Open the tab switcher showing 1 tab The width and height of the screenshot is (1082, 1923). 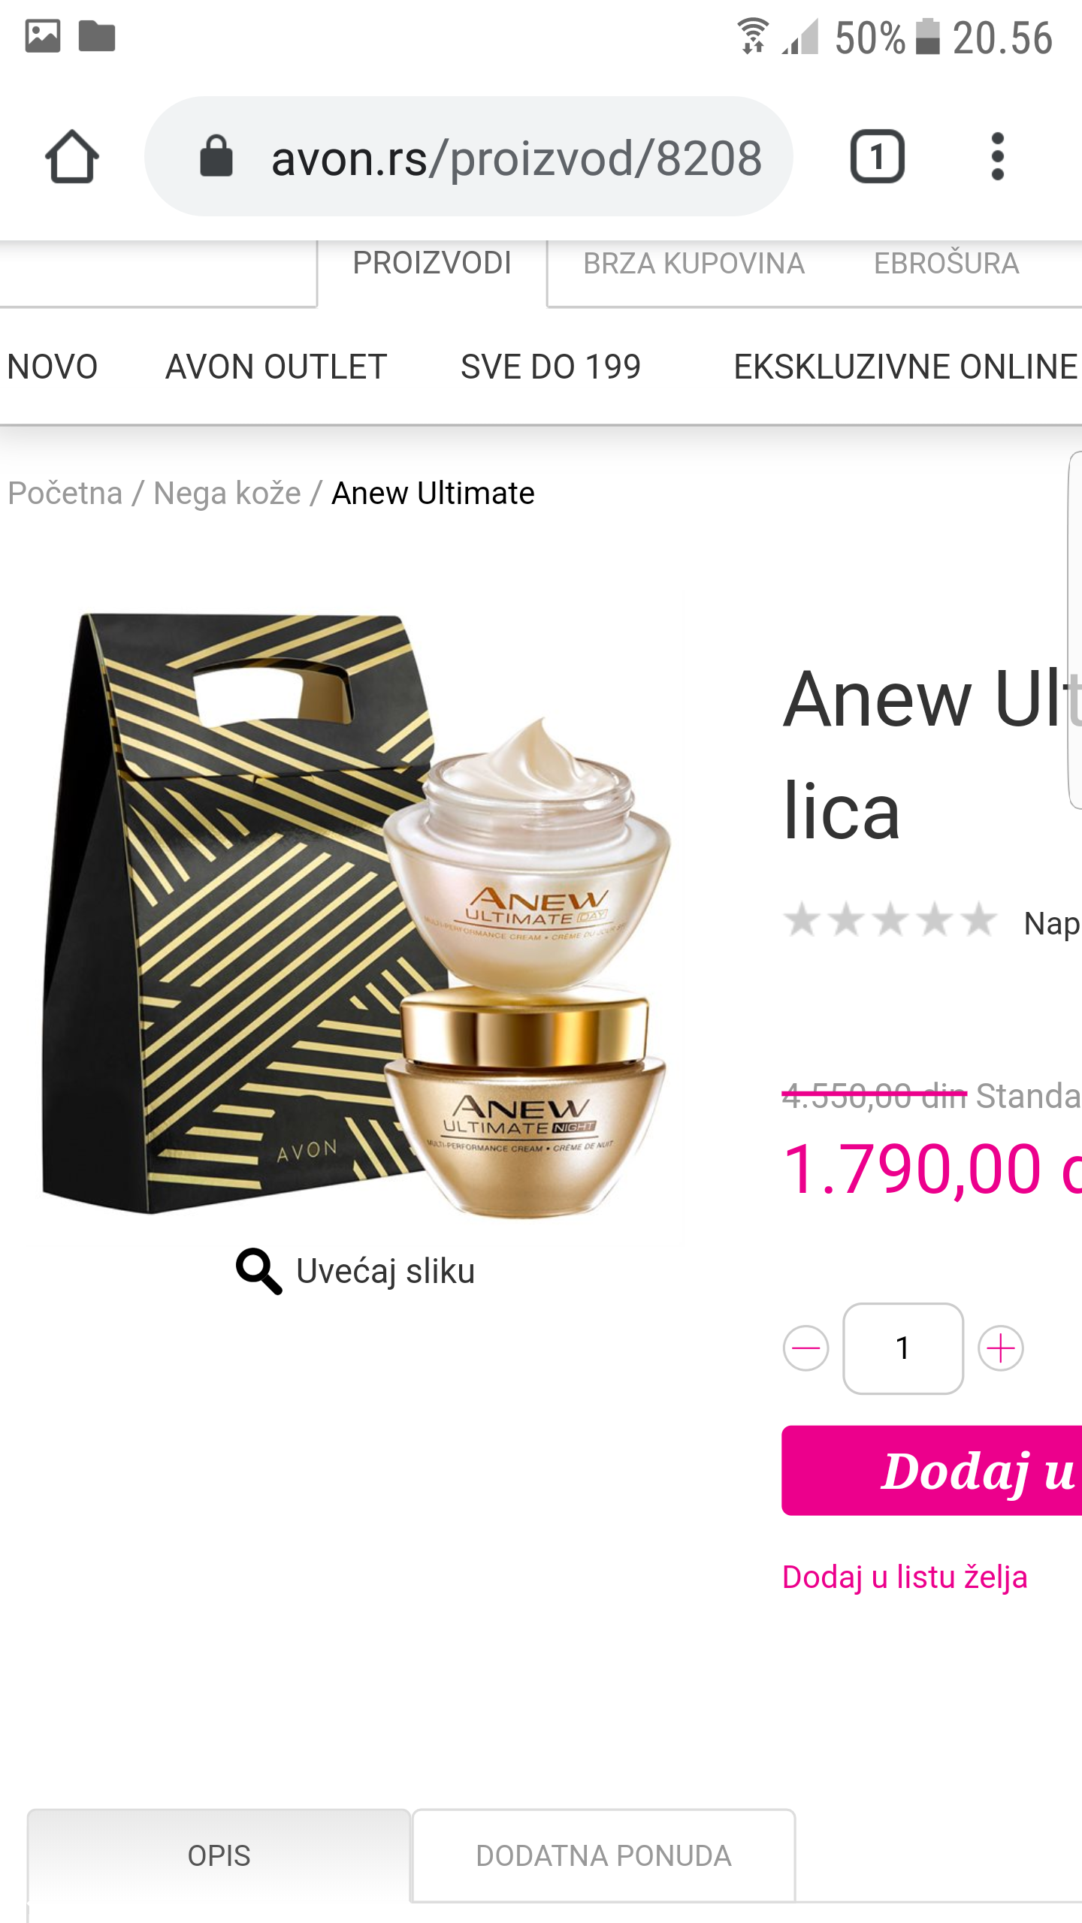point(877,156)
